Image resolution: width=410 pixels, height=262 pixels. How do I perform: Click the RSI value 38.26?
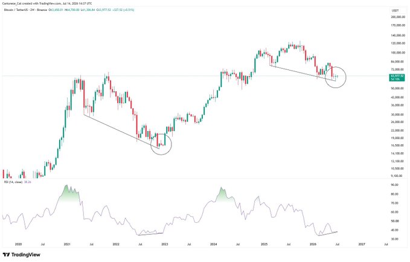pos(27,182)
